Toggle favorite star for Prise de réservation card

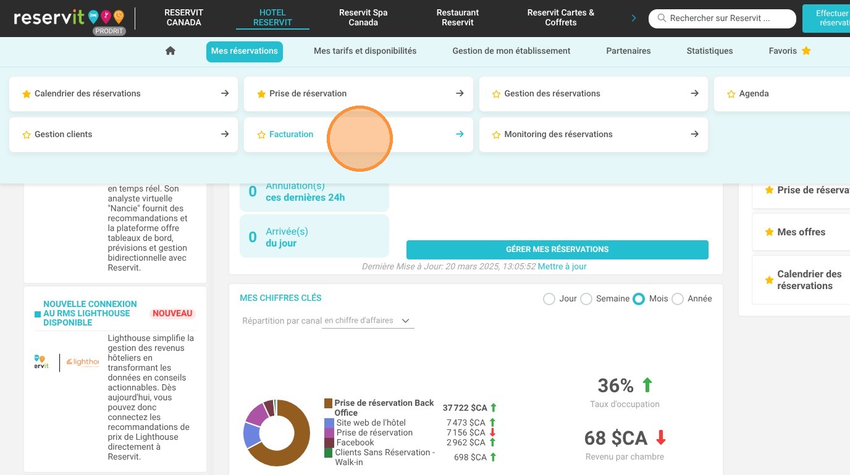(x=261, y=94)
